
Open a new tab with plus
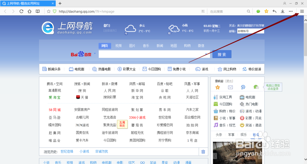[60, 3]
